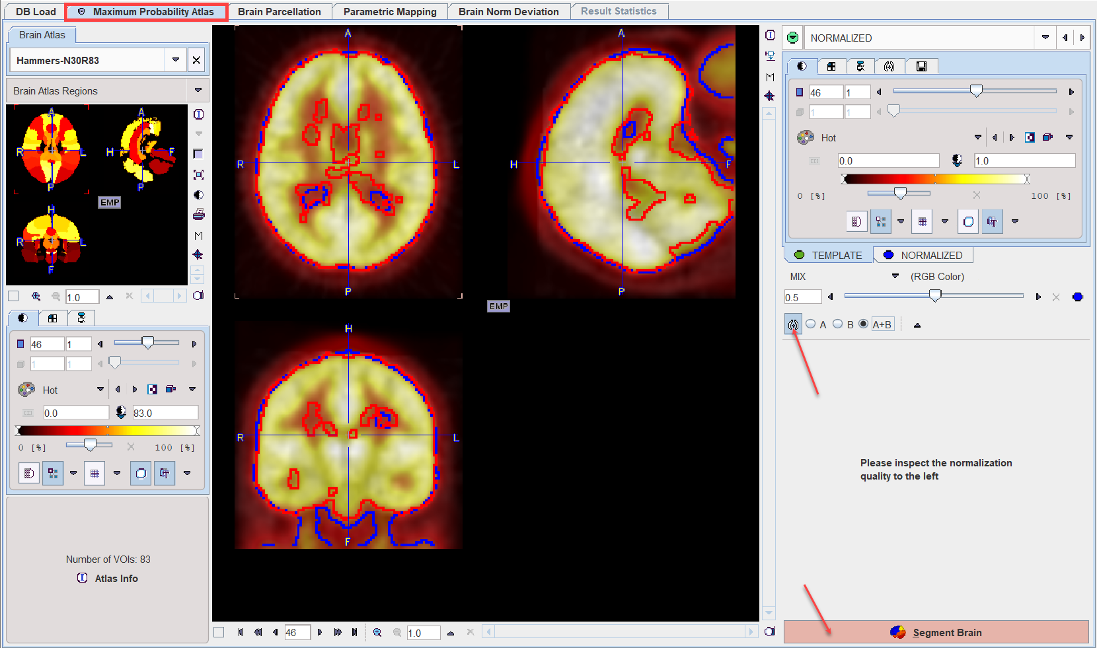Click the M marker icon beside the atlas preview
Image resolution: width=1097 pixels, height=648 pixels.
[198, 235]
